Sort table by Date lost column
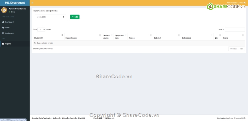This screenshot has height=121, width=248. coord(166,38)
